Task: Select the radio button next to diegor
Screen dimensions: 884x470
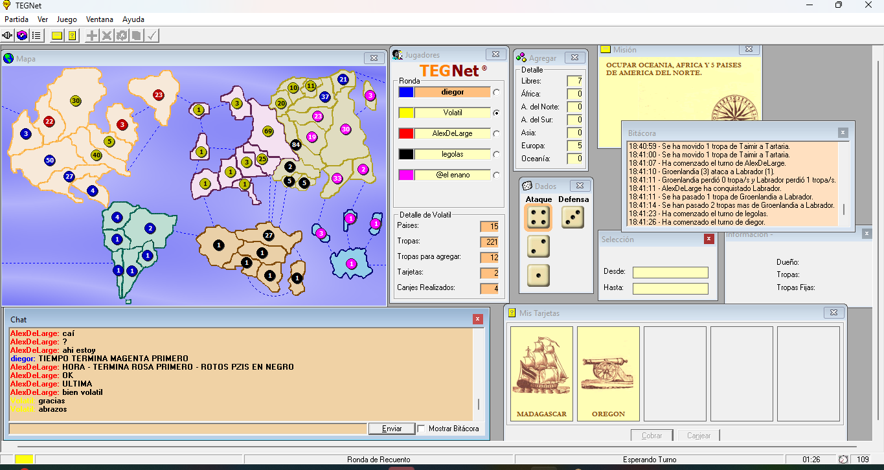Action: 496,93
